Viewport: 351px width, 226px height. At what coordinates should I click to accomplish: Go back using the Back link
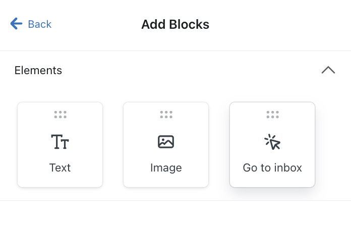39,24
